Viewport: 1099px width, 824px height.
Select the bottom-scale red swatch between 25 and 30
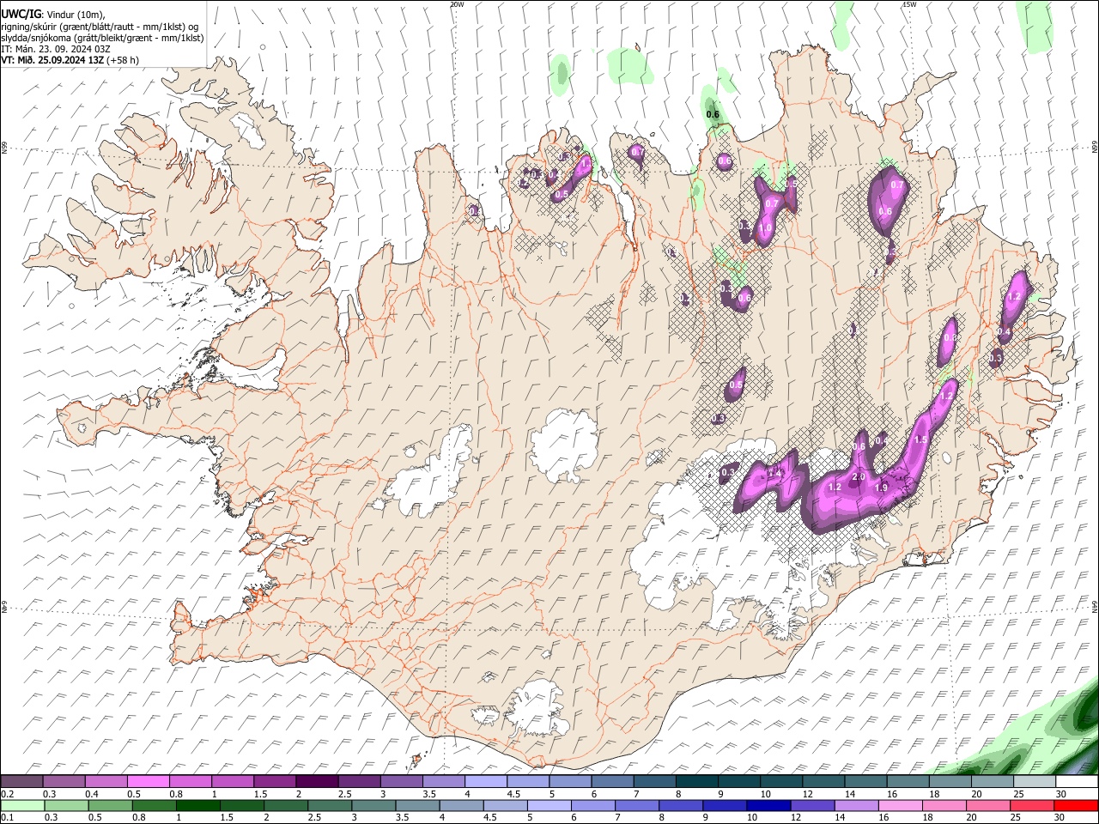pos(1033,805)
